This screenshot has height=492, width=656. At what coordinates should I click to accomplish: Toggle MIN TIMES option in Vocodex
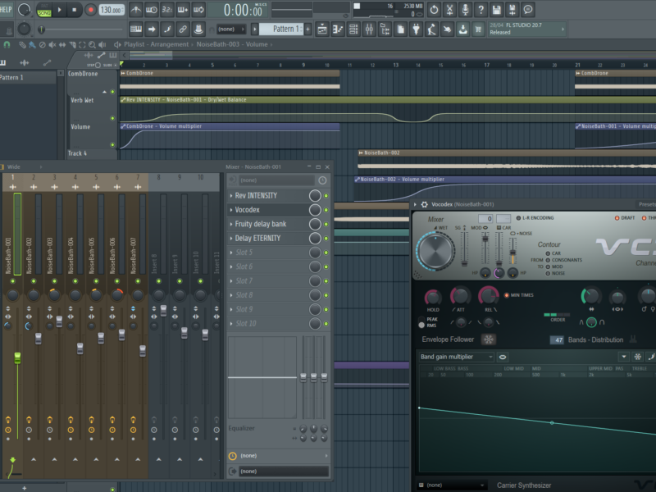pyautogui.click(x=507, y=294)
